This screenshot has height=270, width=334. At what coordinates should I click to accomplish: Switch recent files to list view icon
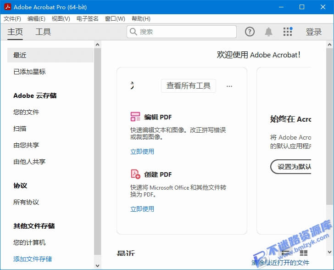coord(285,253)
